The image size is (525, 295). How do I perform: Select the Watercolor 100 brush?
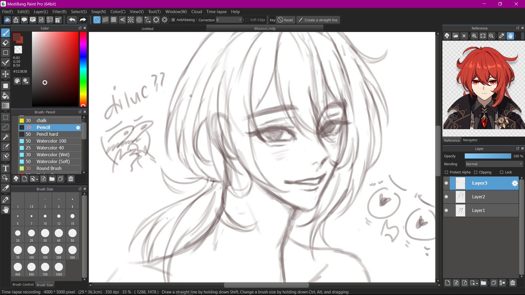(50, 141)
